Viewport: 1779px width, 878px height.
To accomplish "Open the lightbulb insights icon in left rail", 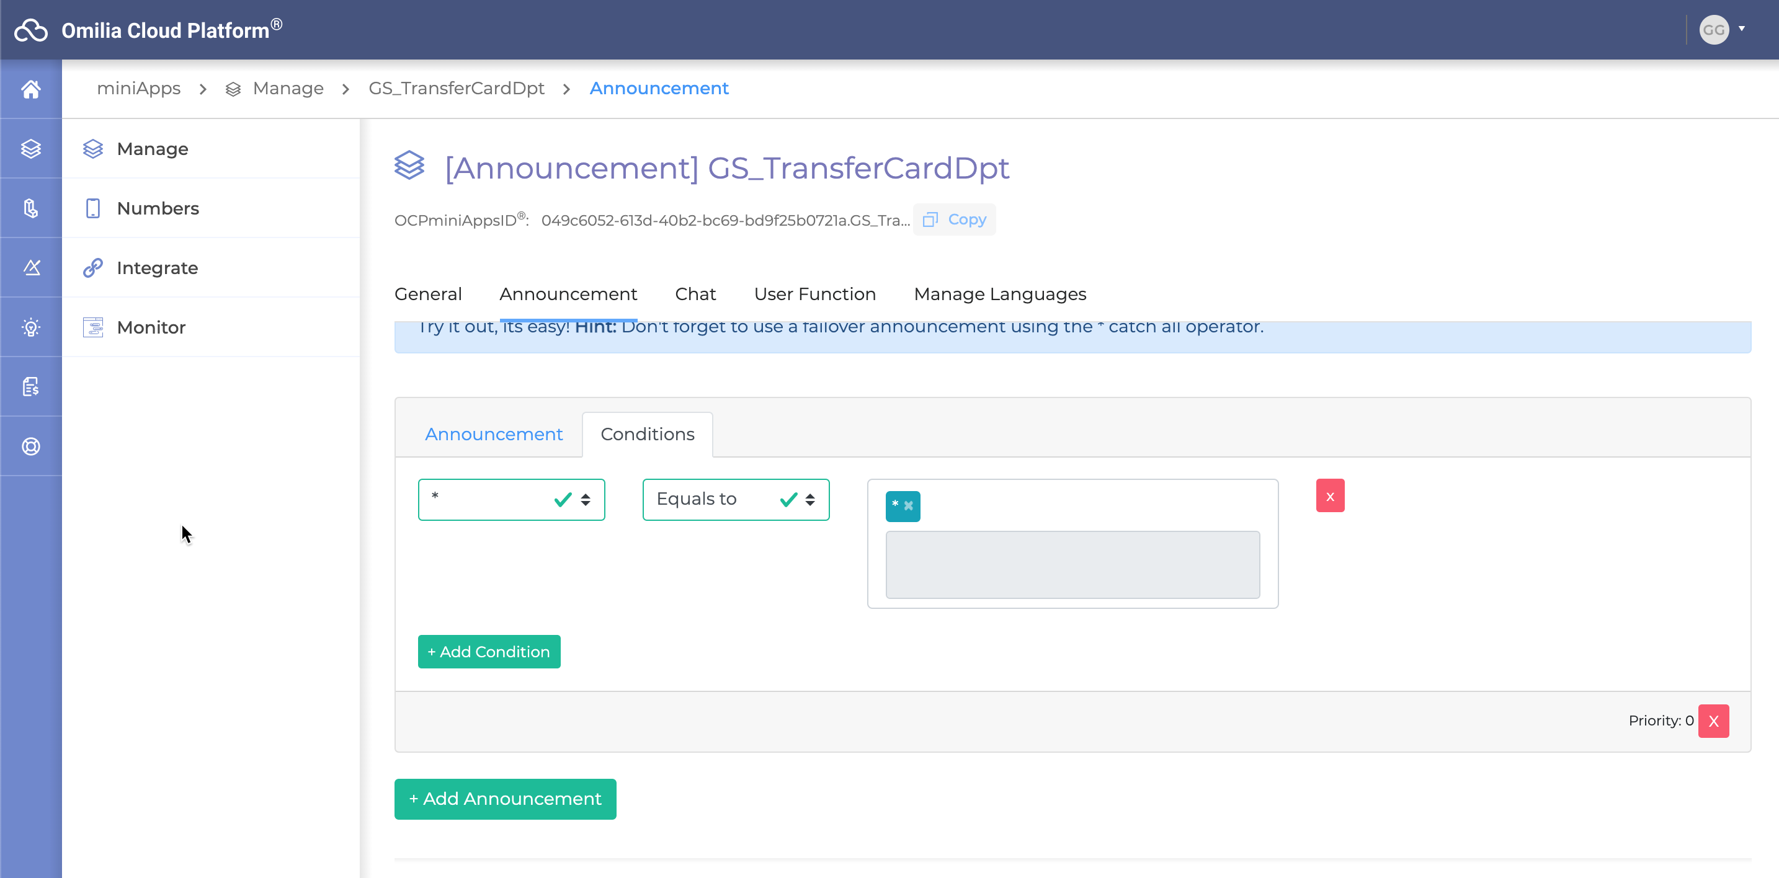I will click(x=31, y=327).
